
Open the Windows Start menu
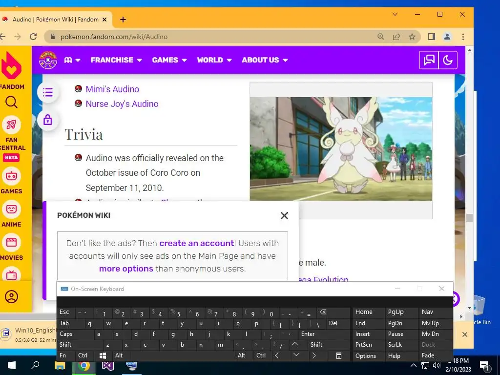[x=12, y=365]
